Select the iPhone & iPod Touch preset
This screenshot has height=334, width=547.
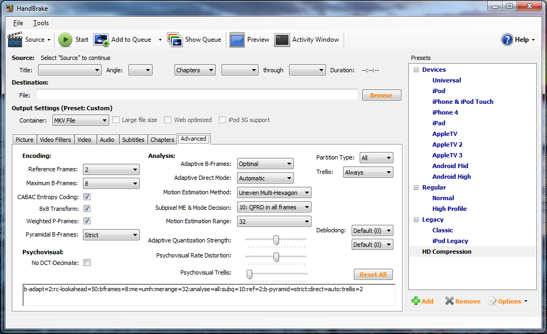coord(463,102)
